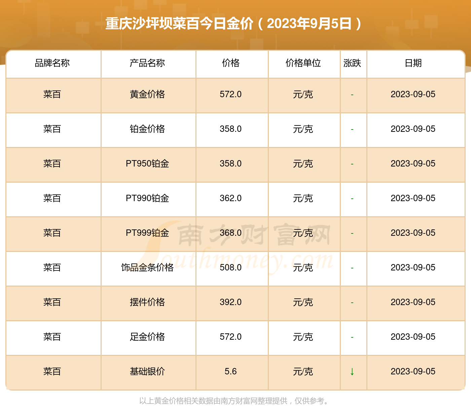The image size is (471, 406).
Task: Click the 5.6 silver price value
Action: (231, 371)
